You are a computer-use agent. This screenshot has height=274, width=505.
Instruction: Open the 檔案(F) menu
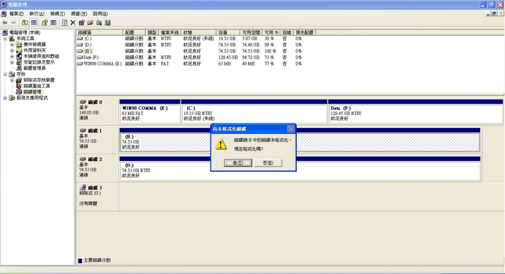tap(16, 14)
